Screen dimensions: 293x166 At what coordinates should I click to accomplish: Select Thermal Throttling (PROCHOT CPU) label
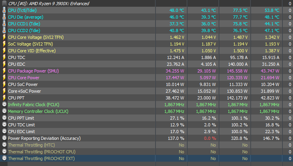[x=42, y=152]
